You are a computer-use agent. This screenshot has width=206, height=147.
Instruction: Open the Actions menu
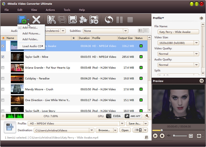[x=50, y=10]
